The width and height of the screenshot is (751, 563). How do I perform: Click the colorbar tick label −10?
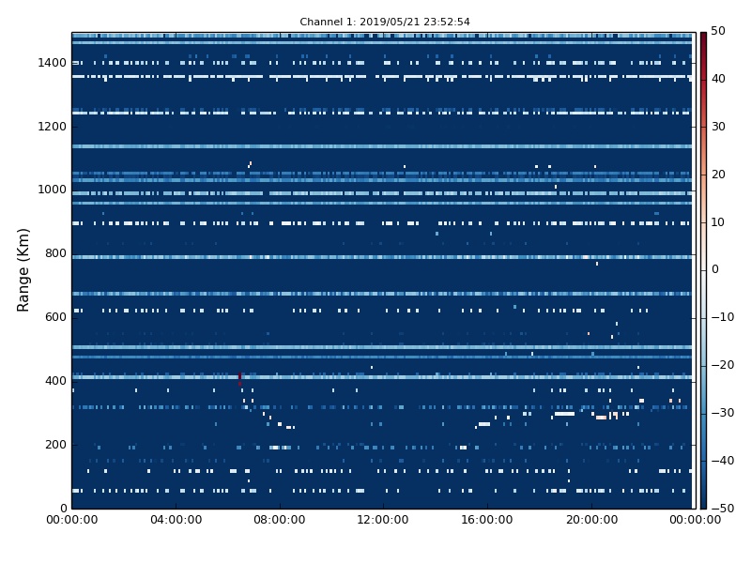tap(722, 317)
